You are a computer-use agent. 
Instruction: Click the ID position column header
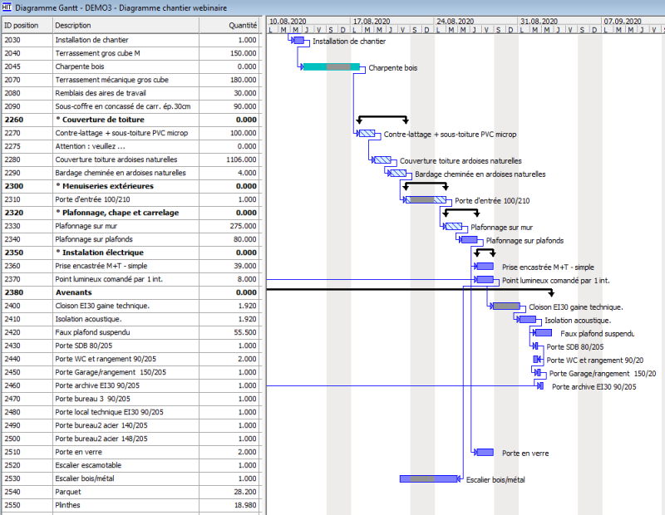[x=25, y=26]
